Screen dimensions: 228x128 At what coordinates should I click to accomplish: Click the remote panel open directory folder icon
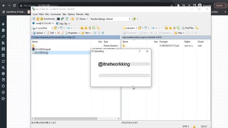[140, 28]
